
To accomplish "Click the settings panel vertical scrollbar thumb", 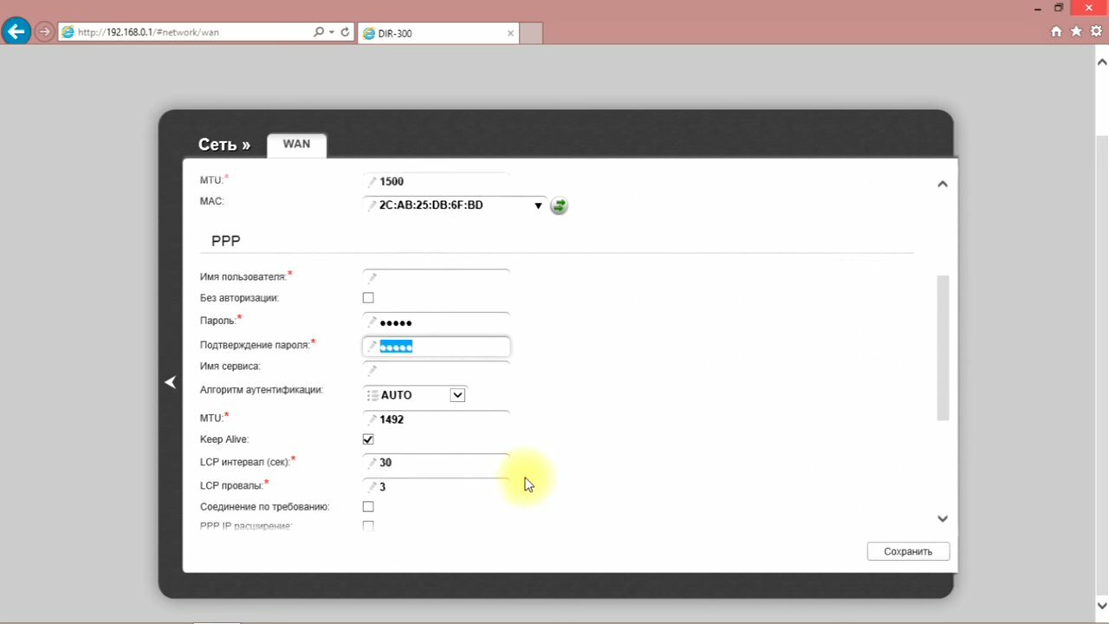I will click(x=943, y=348).
